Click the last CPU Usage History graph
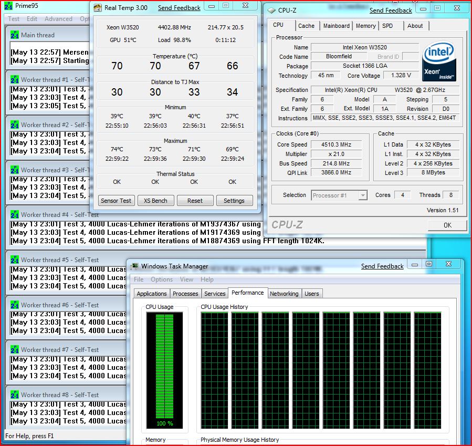The width and height of the screenshot is (472, 446). coord(427,370)
